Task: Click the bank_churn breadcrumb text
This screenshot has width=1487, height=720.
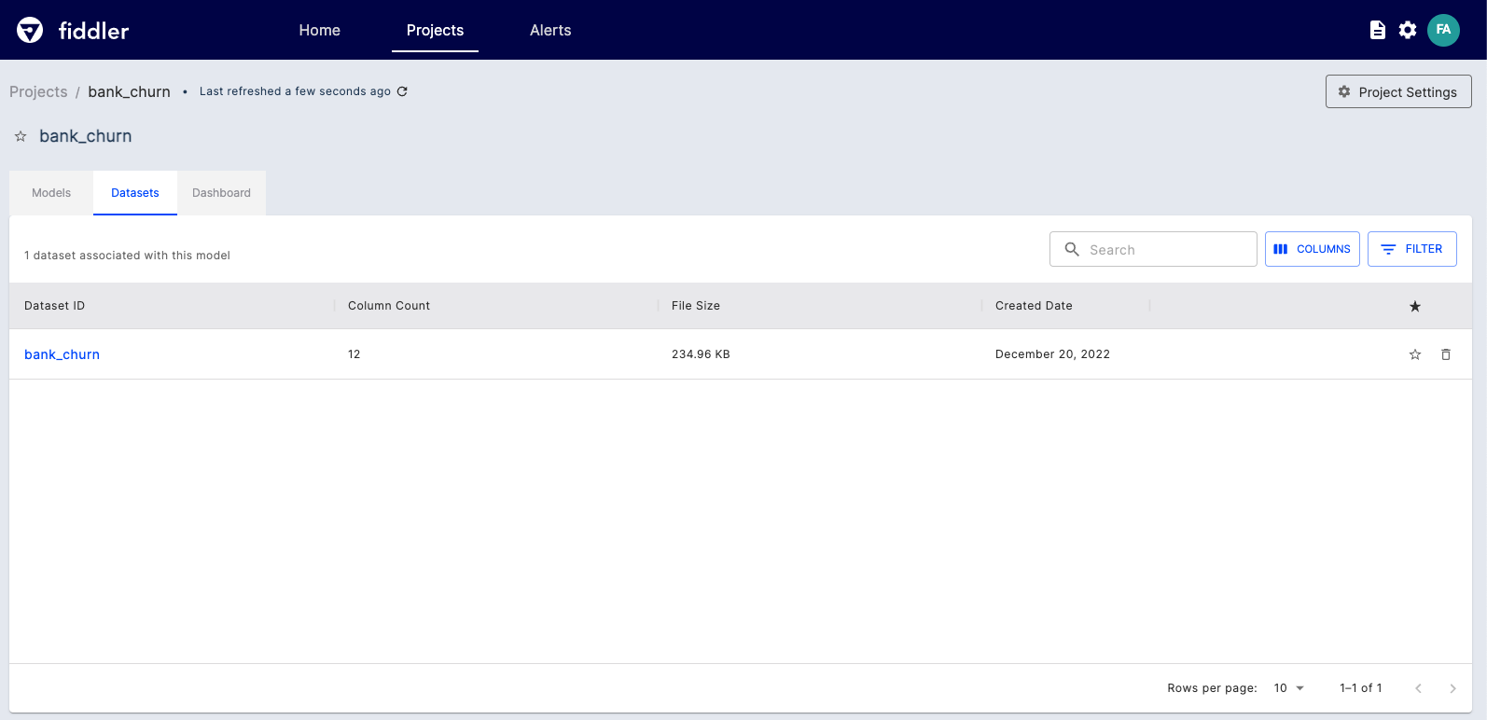Action: coord(129,91)
